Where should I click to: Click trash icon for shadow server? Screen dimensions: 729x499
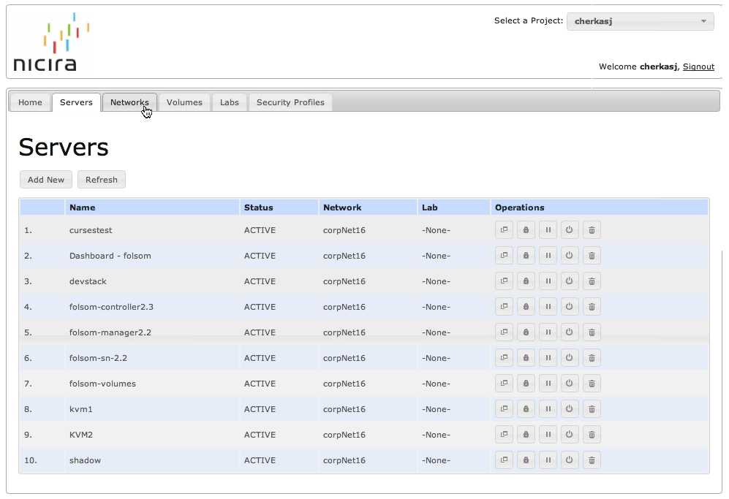[592, 460]
